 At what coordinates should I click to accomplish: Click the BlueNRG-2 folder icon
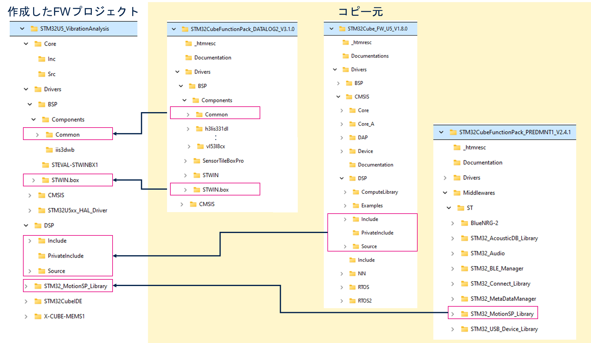464,223
